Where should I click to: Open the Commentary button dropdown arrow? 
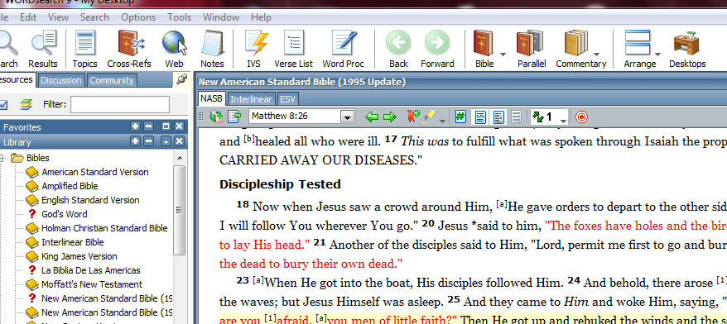point(596,55)
